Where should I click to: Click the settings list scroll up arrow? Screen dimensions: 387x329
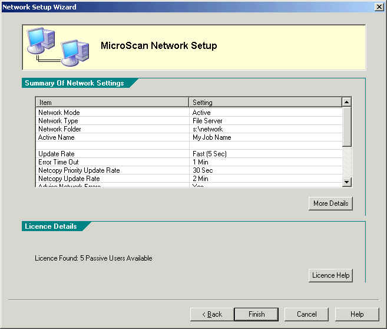tap(346, 102)
